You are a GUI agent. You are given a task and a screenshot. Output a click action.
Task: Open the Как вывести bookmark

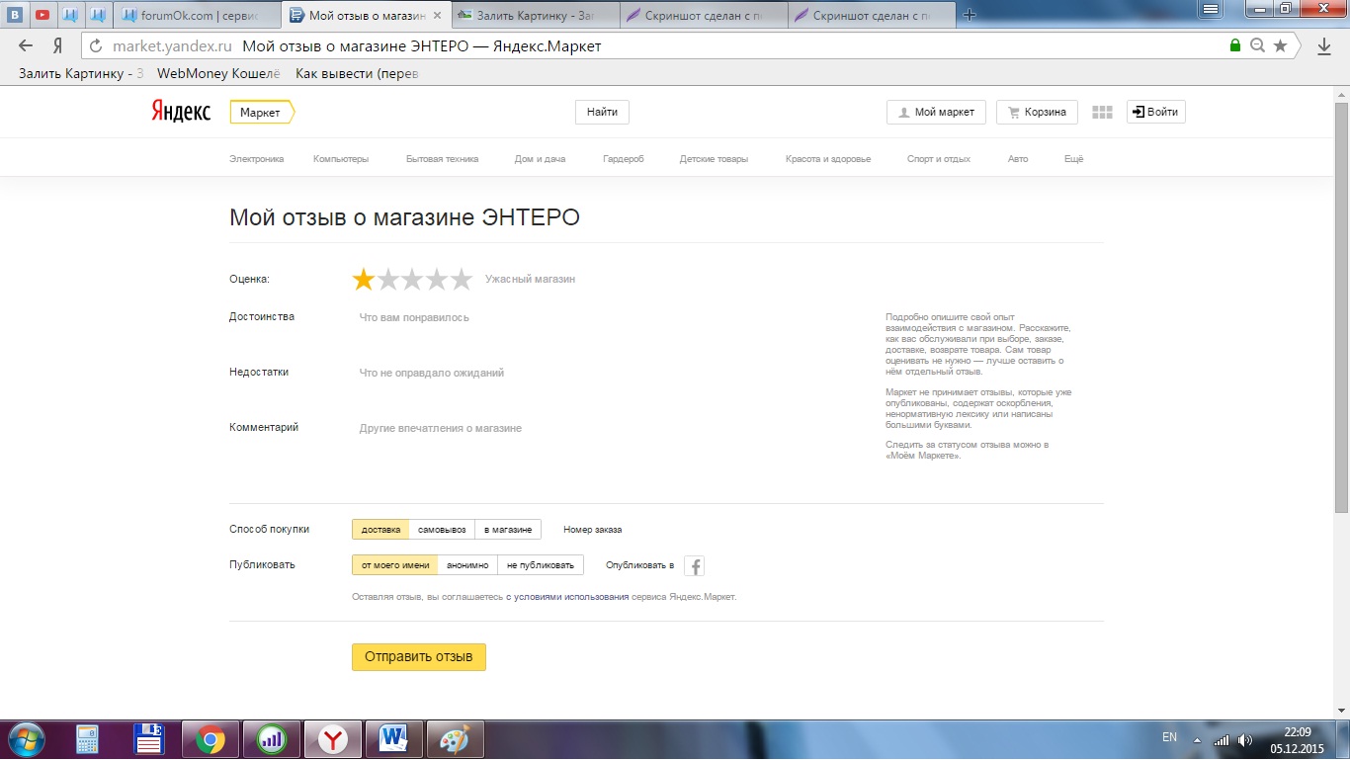coord(357,73)
